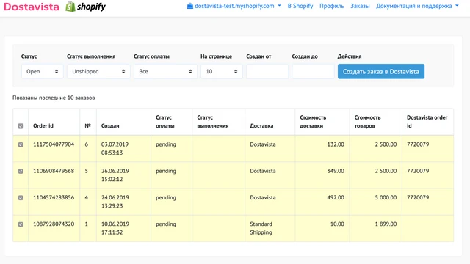The width and height of the screenshot is (470, 264).
Task: Click the Shopify bag logo icon
Action: click(x=70, y=7)
